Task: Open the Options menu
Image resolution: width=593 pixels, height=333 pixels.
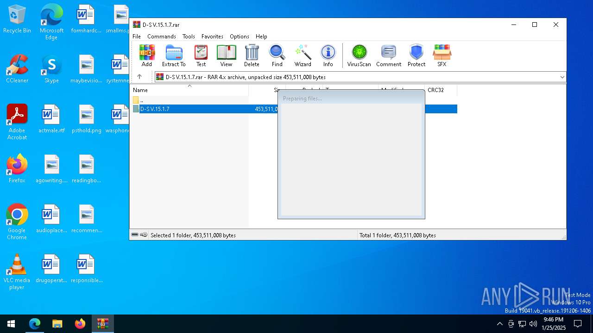Action: [240, 37]
